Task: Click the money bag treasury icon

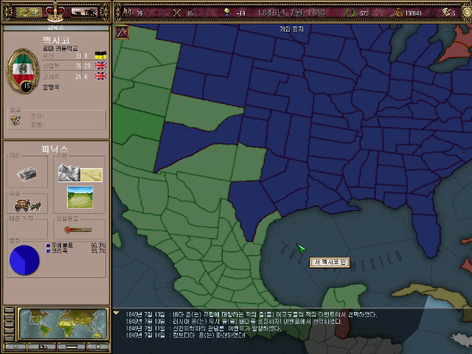Action: [398, 13]
